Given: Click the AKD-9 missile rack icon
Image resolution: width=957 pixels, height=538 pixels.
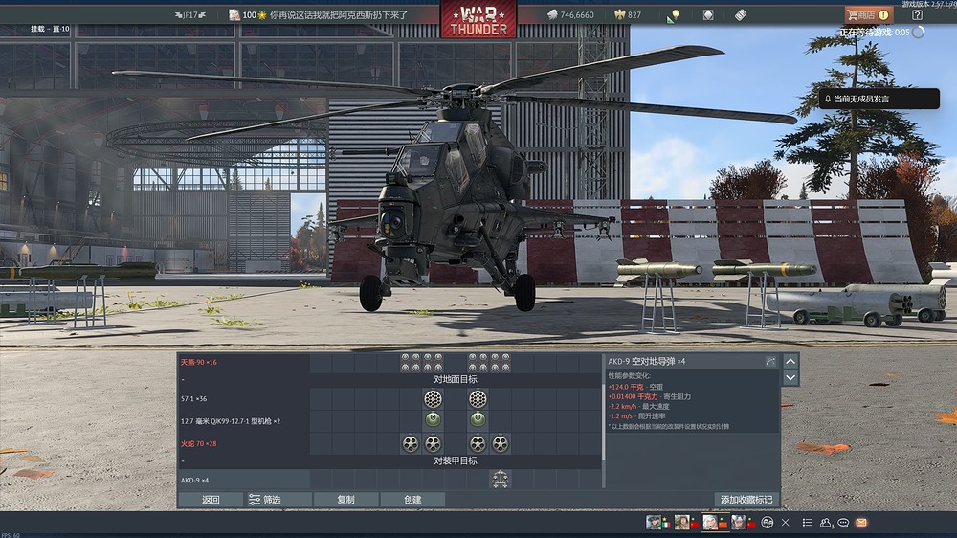Looking at the screenshot, I should click(501, 480).
